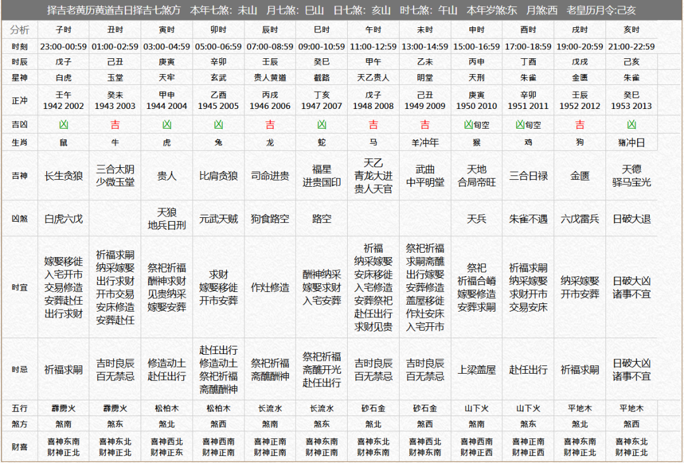Screen dimensions: 684x463
Task: Click the 分析 header cell
Action: pos(19,30)
